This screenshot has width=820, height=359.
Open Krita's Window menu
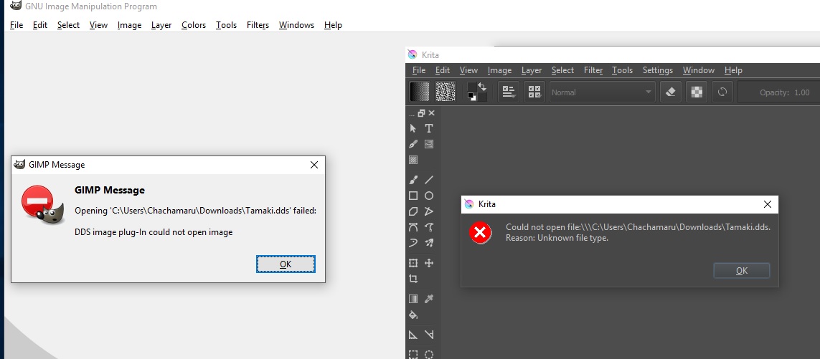point(698,70)
